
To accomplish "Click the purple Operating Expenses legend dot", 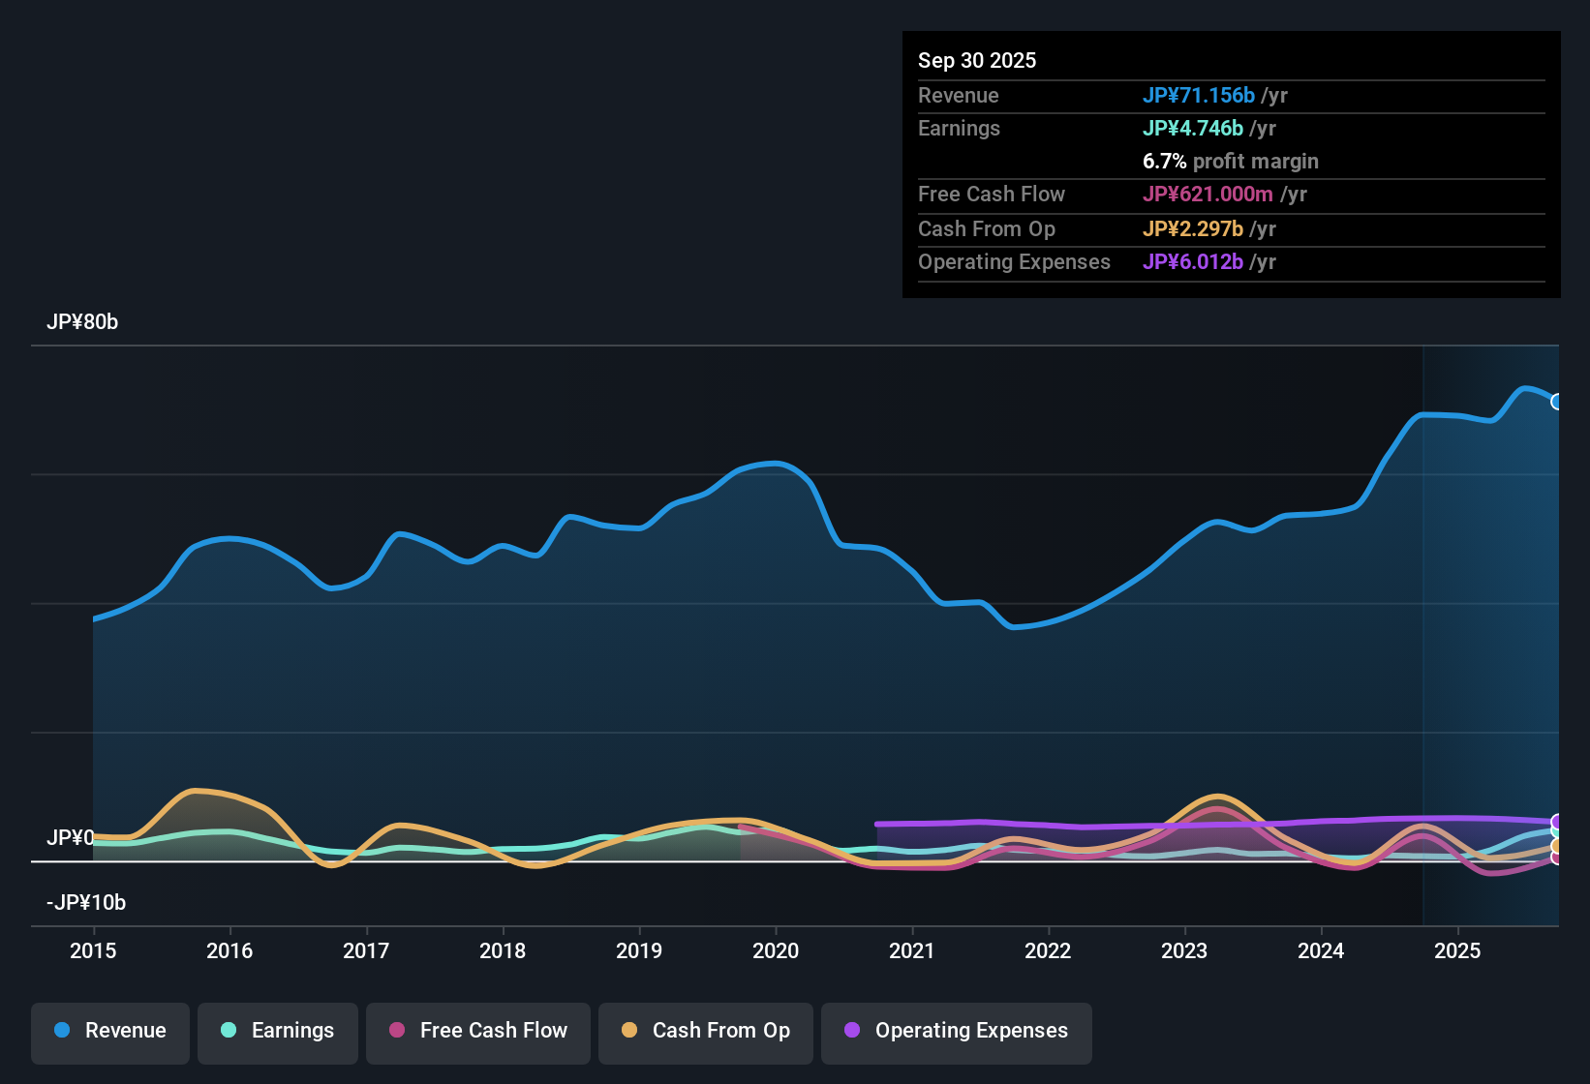I will coord(852,1031).
